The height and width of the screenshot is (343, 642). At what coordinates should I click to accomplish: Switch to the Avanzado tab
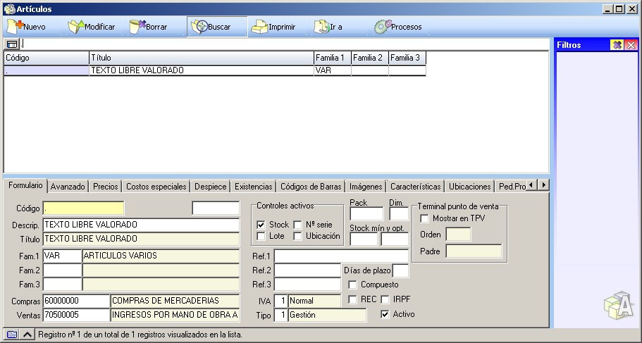point(68,187)
